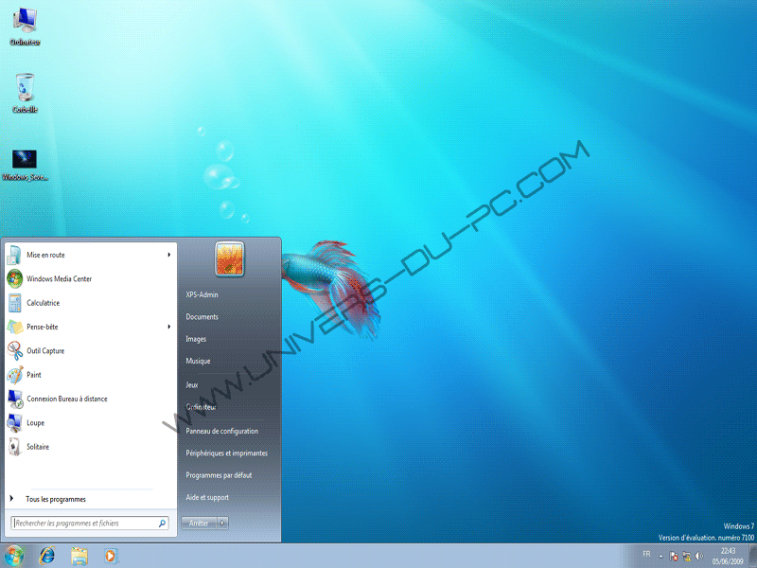Screen dimensions: 757x568
Task: Click the Mise en route icon
Action: click(x=14, y=255)
